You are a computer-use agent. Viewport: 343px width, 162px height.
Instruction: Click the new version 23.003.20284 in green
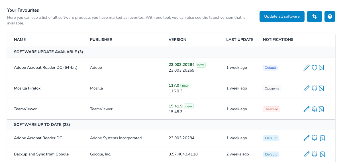pyautogui.click(x=181, y=65)
